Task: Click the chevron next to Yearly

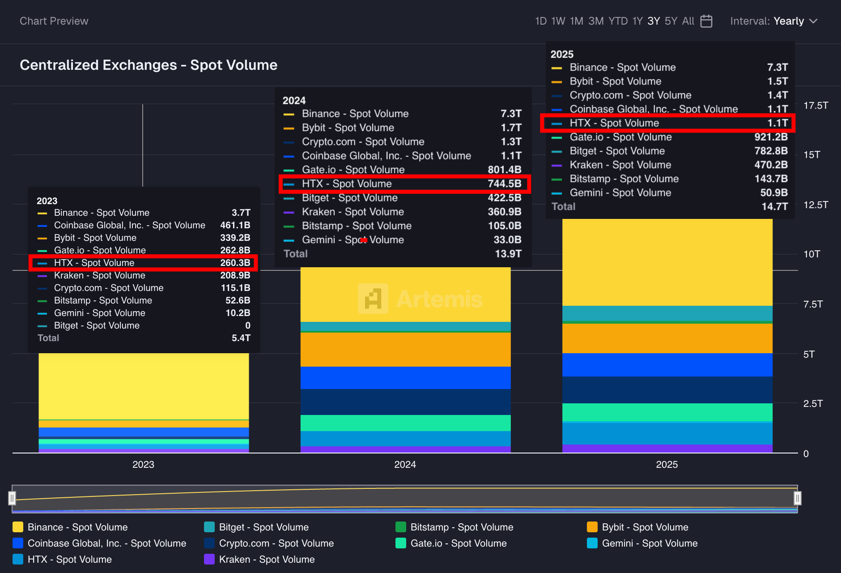Action: pos(814,21)
